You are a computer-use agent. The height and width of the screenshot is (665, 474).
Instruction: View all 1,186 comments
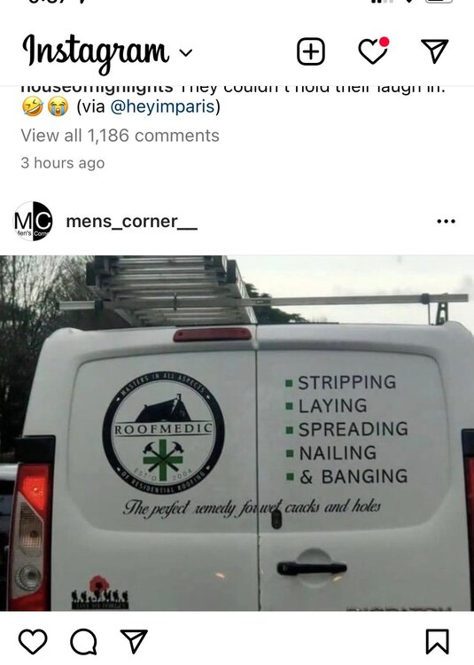pos(120,136)
